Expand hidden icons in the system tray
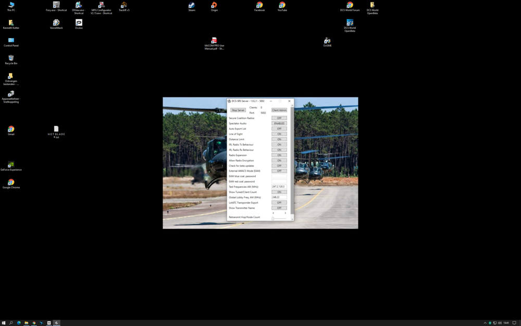Viewport: 521px width, 326px height. click(x=485, y=322)
